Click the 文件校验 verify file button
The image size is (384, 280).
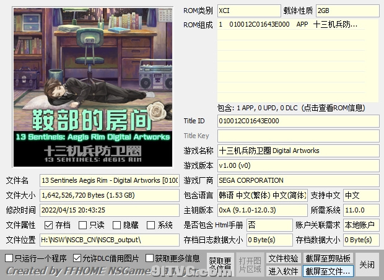coord(283,258)
